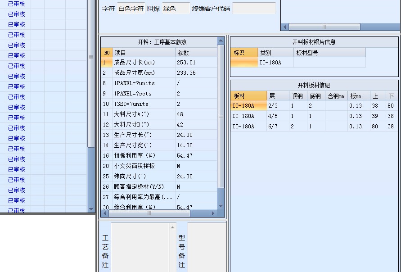Click the 板mm column header

pyautogui.click(x=359, y=96)
